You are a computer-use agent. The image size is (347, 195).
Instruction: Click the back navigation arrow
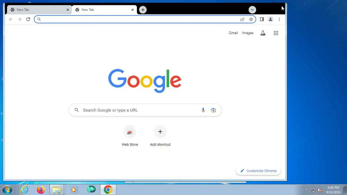click(x=11, y=19)
